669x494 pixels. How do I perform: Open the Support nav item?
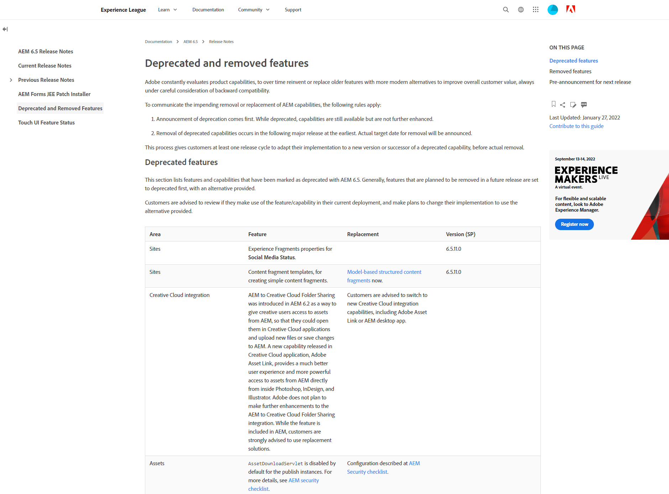pyautogui.click(x=293, y=10)
